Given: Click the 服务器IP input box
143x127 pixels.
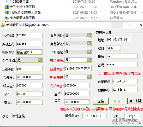Looking at the screenshot, I should pos(94,116).
